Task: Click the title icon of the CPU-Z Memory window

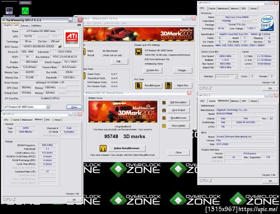Action: coord(4,114)
